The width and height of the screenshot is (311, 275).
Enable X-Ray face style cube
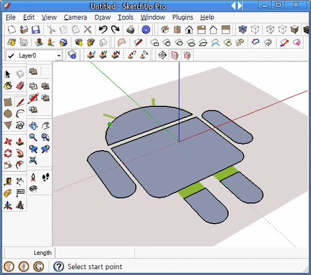243,29
